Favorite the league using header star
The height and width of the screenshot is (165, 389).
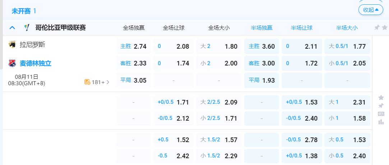(385, 28)
